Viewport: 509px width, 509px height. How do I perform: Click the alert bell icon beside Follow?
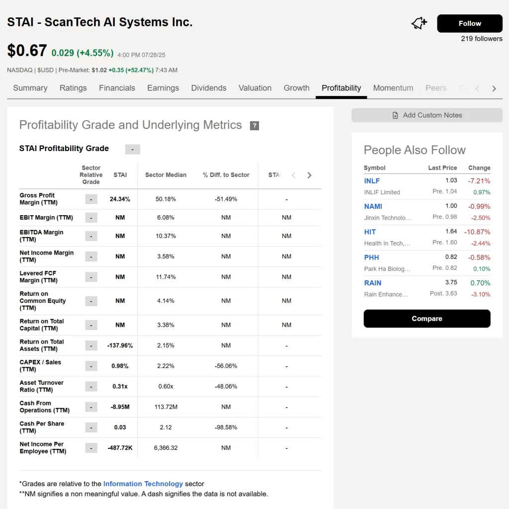click(419, 23)
